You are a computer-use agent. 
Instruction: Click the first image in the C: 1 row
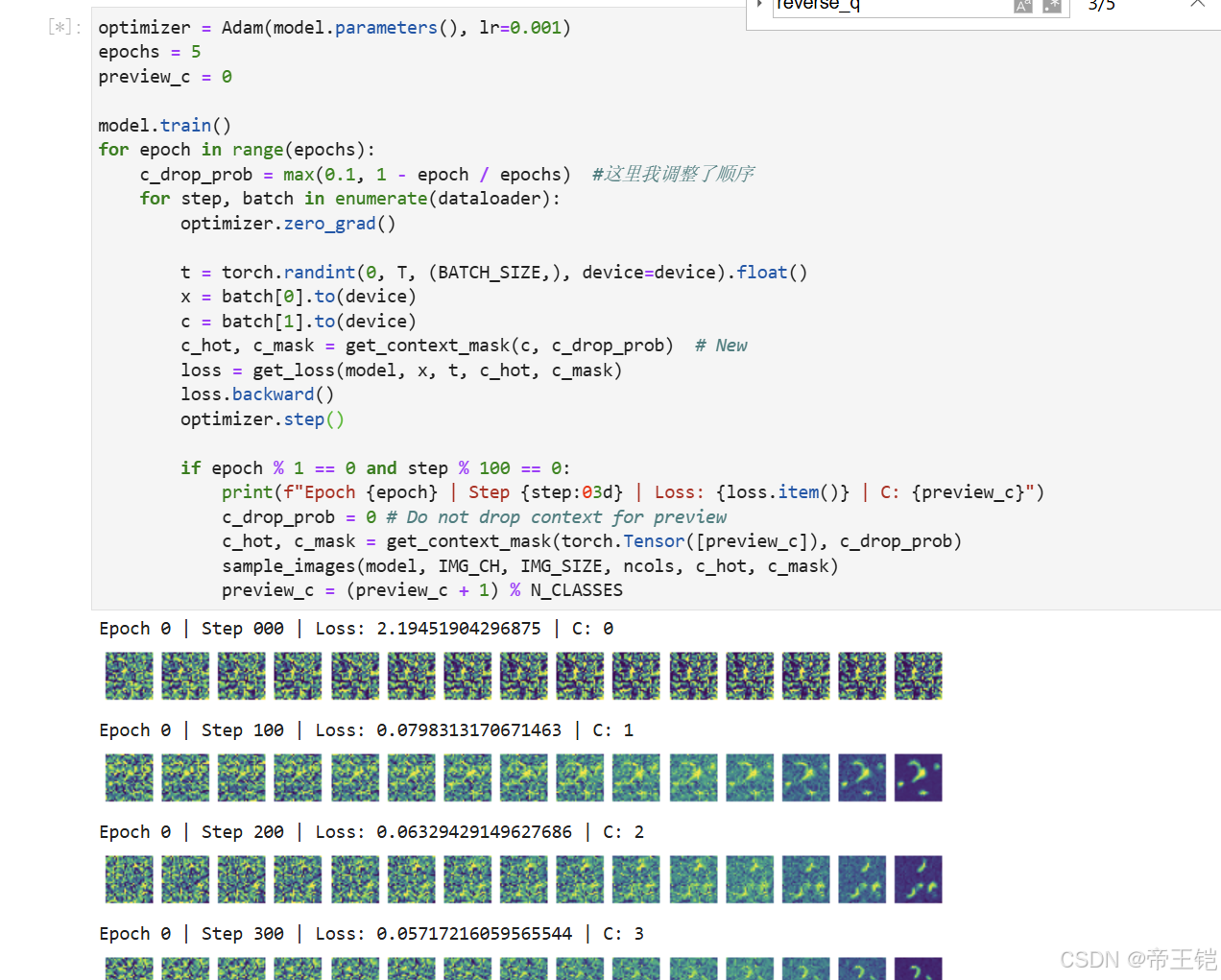129,777
